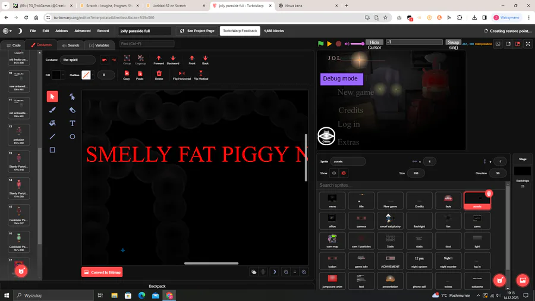Screen dimensions: 535x301
Task: Choose the Fill bucket tool
Action: point(52,123)
